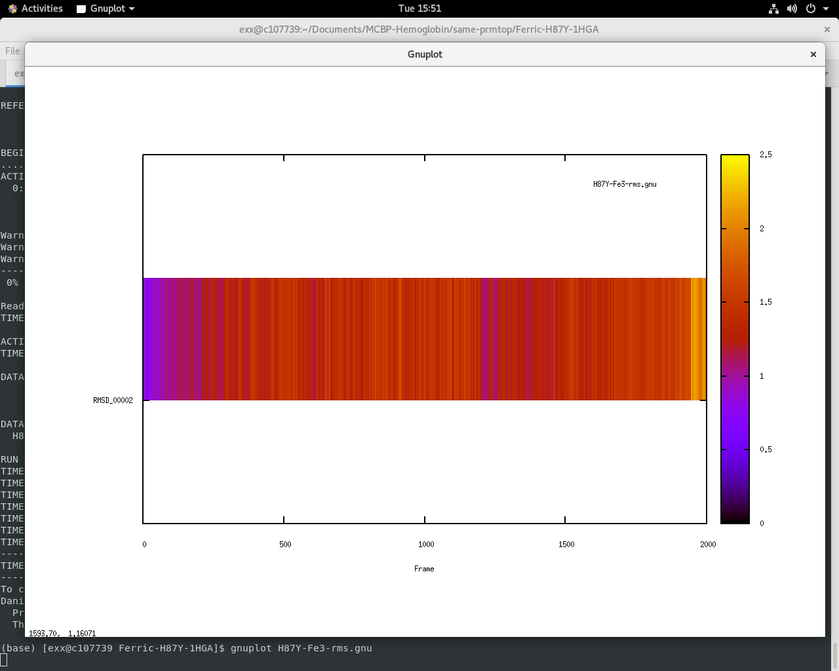
Task: Click the volume speaker icon
Action: pyautogui.click(x=792, y=9)
